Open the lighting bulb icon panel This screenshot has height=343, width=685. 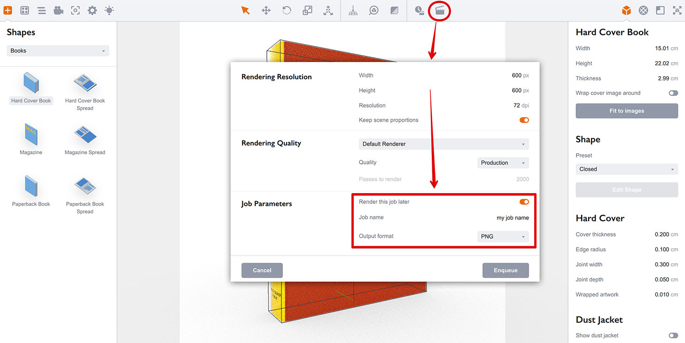pyautogui.click(x=109, y=10)
